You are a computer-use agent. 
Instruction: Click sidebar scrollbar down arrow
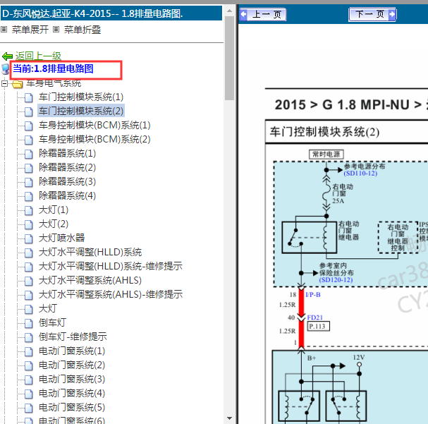click(x=230, y=418)
